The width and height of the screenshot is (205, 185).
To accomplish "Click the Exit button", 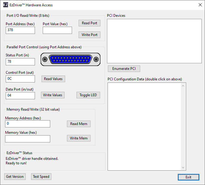I will pos(188,177).
